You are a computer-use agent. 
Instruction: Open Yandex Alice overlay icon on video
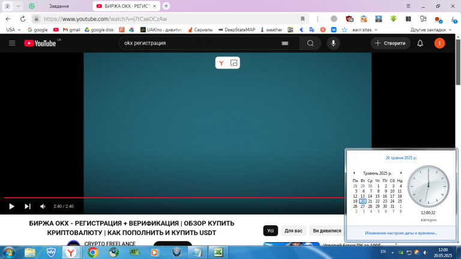coord(221,62)
